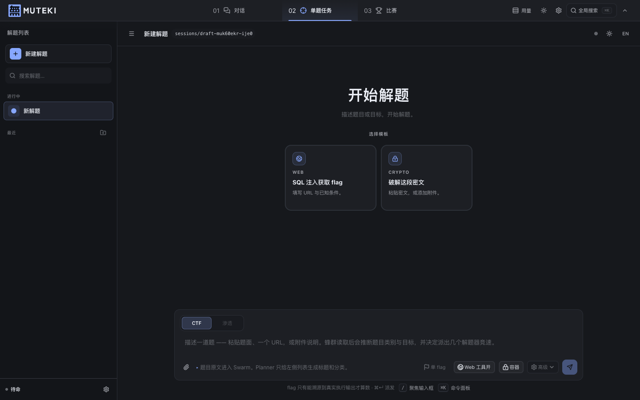640x400 pixels.
Task: Click the lock icon on the CRYPTO card
Action: 395,159
